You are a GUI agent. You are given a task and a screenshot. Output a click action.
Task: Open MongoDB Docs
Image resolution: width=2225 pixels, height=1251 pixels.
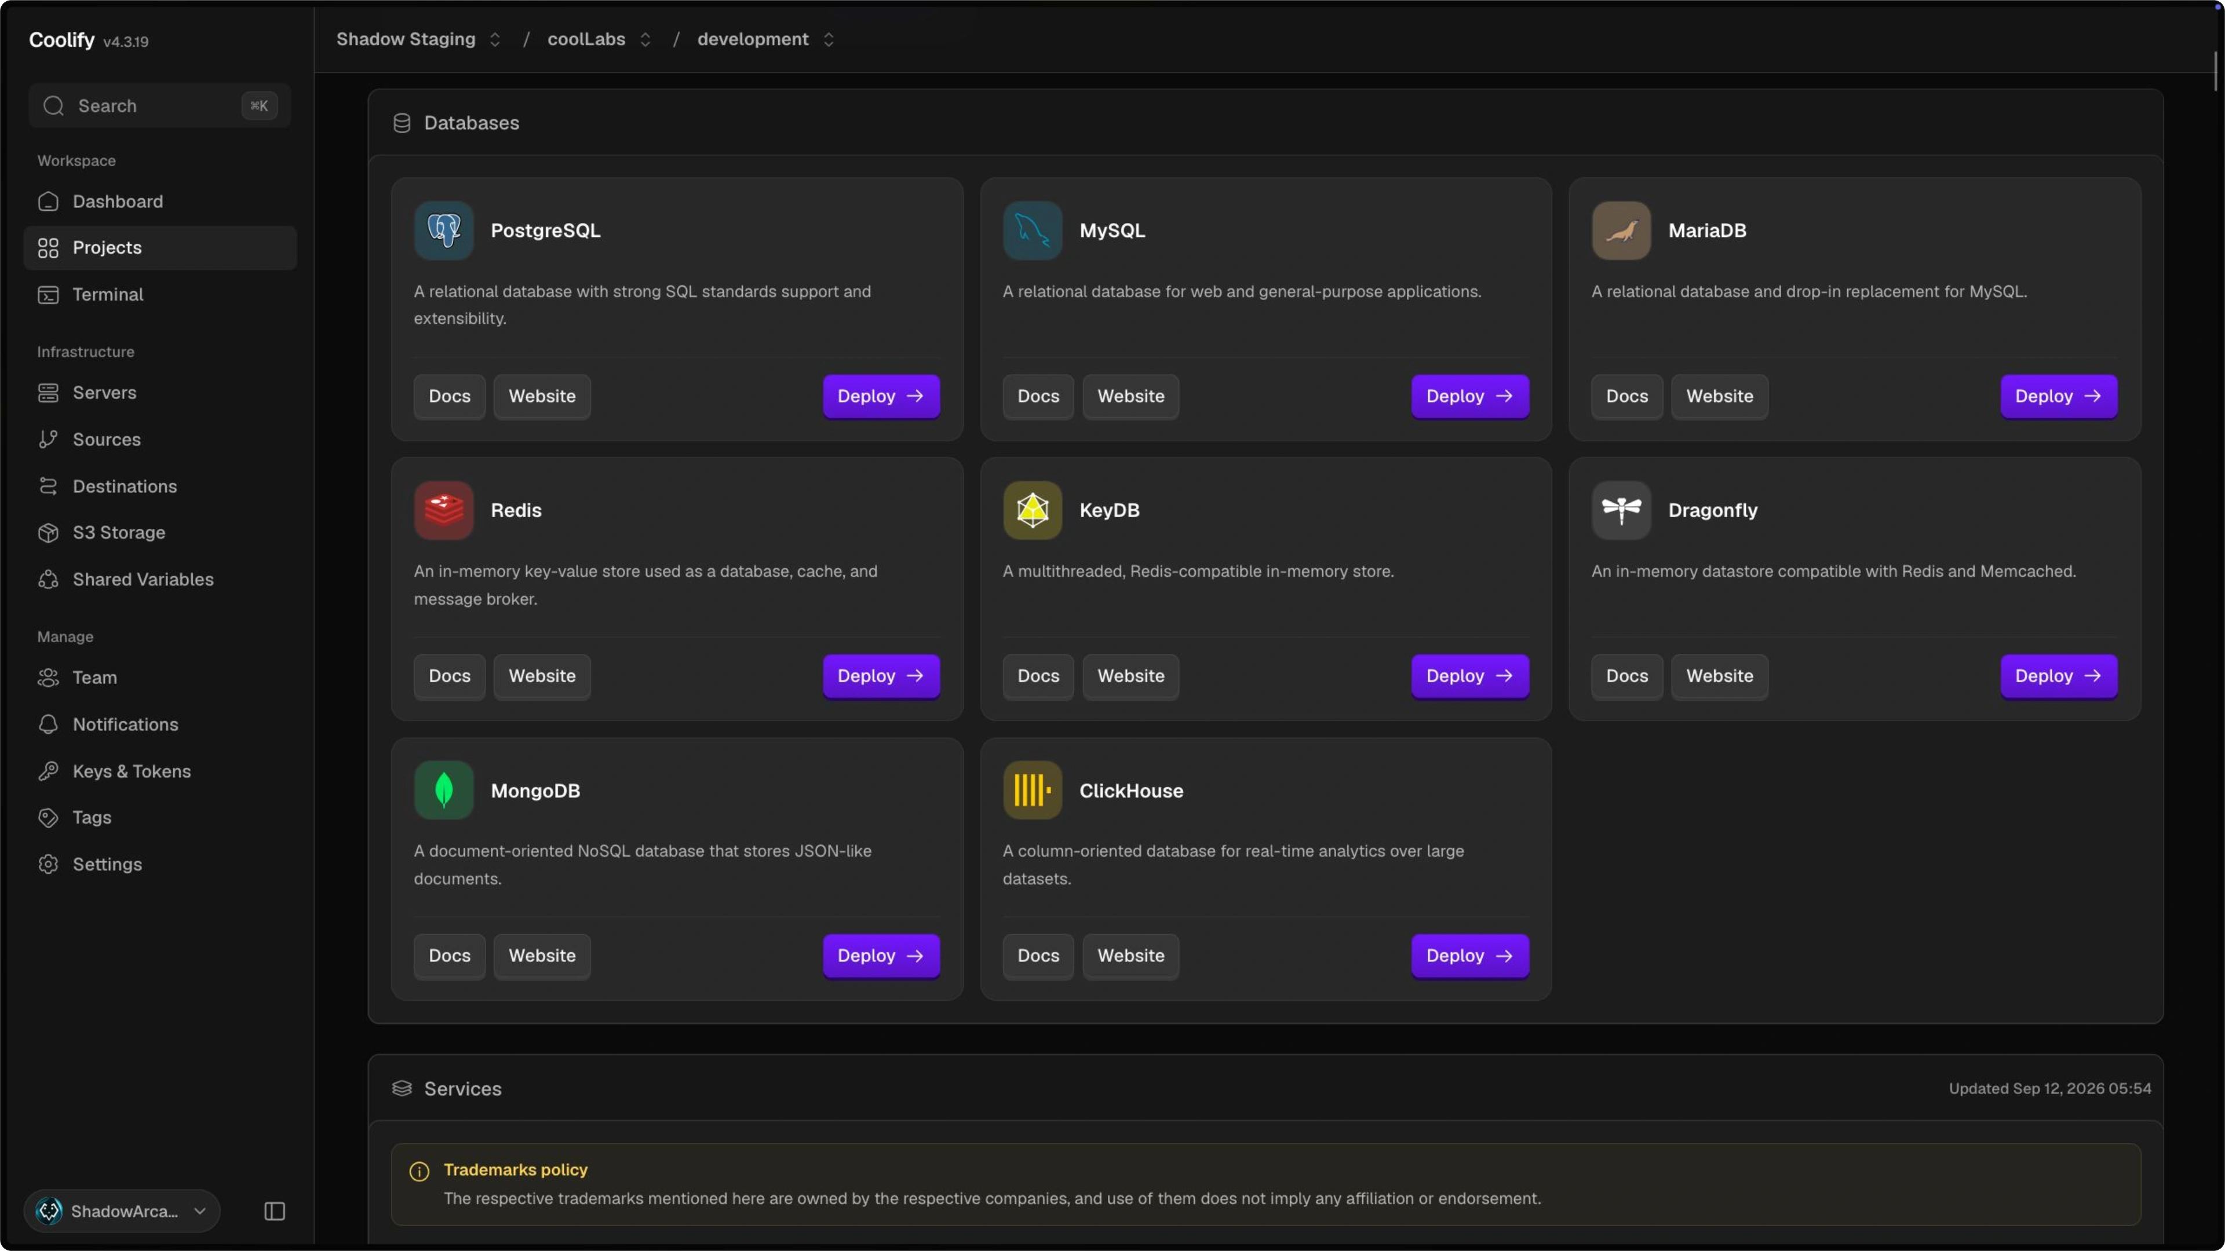[449, 956]
